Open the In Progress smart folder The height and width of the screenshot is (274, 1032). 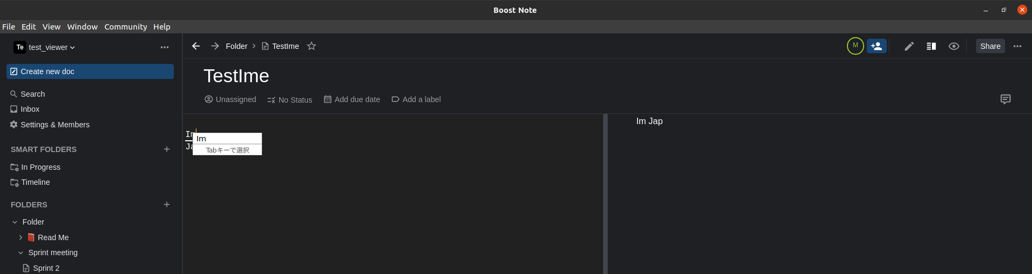tap(36, 167)
